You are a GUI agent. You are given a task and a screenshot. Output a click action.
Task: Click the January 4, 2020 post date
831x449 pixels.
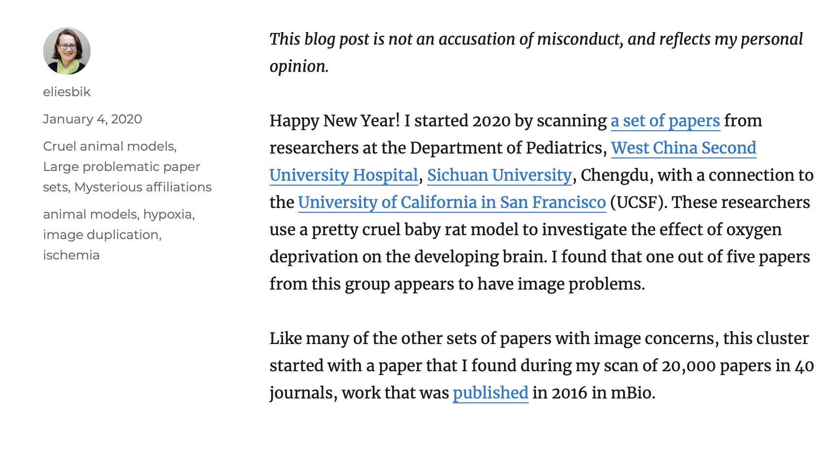(x=92, y=119)
